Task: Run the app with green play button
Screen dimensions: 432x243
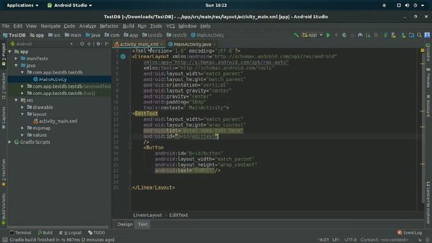Action: tap(328, 35)
